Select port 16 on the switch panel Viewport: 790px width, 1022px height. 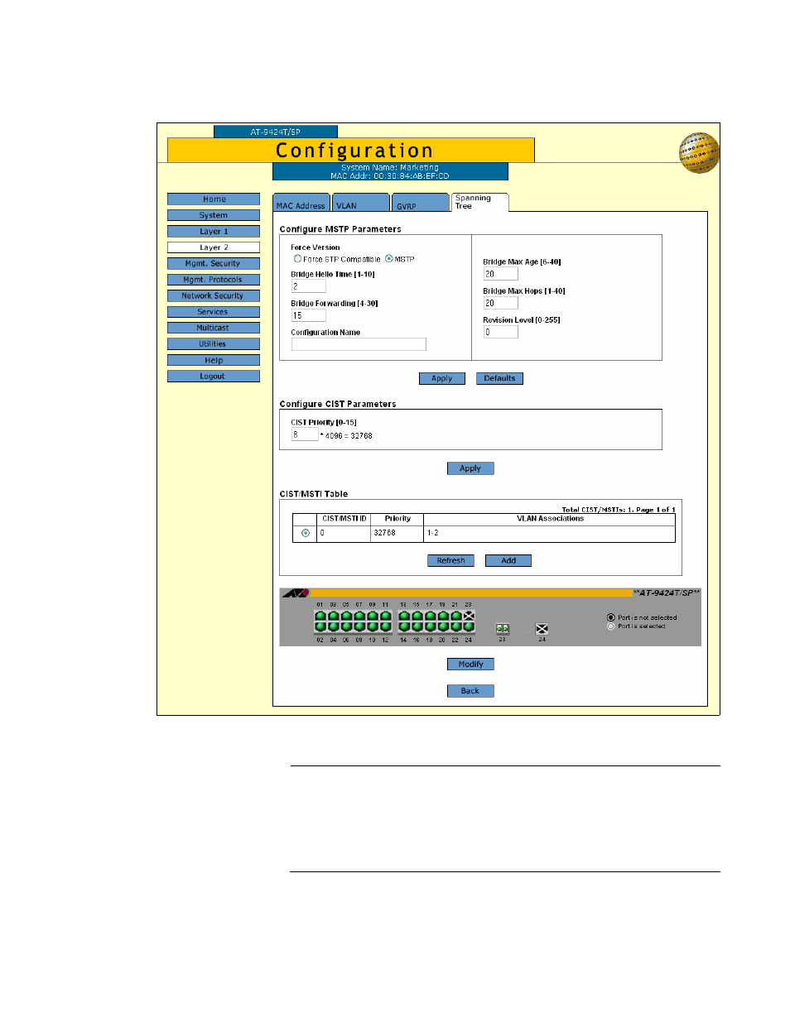[417, 626]
